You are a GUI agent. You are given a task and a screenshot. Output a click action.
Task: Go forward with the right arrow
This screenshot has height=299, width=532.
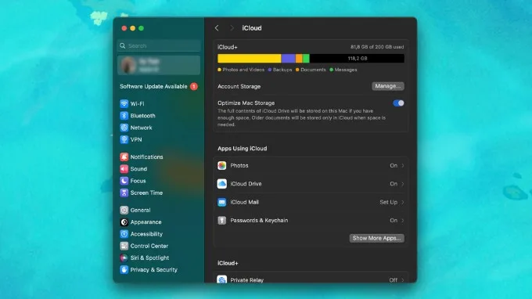[x=232, y=28]
